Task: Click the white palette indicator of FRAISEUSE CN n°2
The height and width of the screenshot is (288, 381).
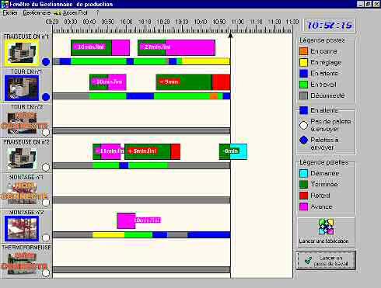Action: tap(46, 168)
